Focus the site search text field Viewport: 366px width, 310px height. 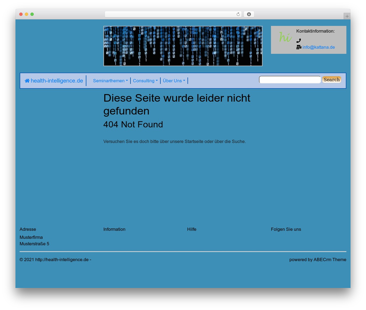(290, 80)
